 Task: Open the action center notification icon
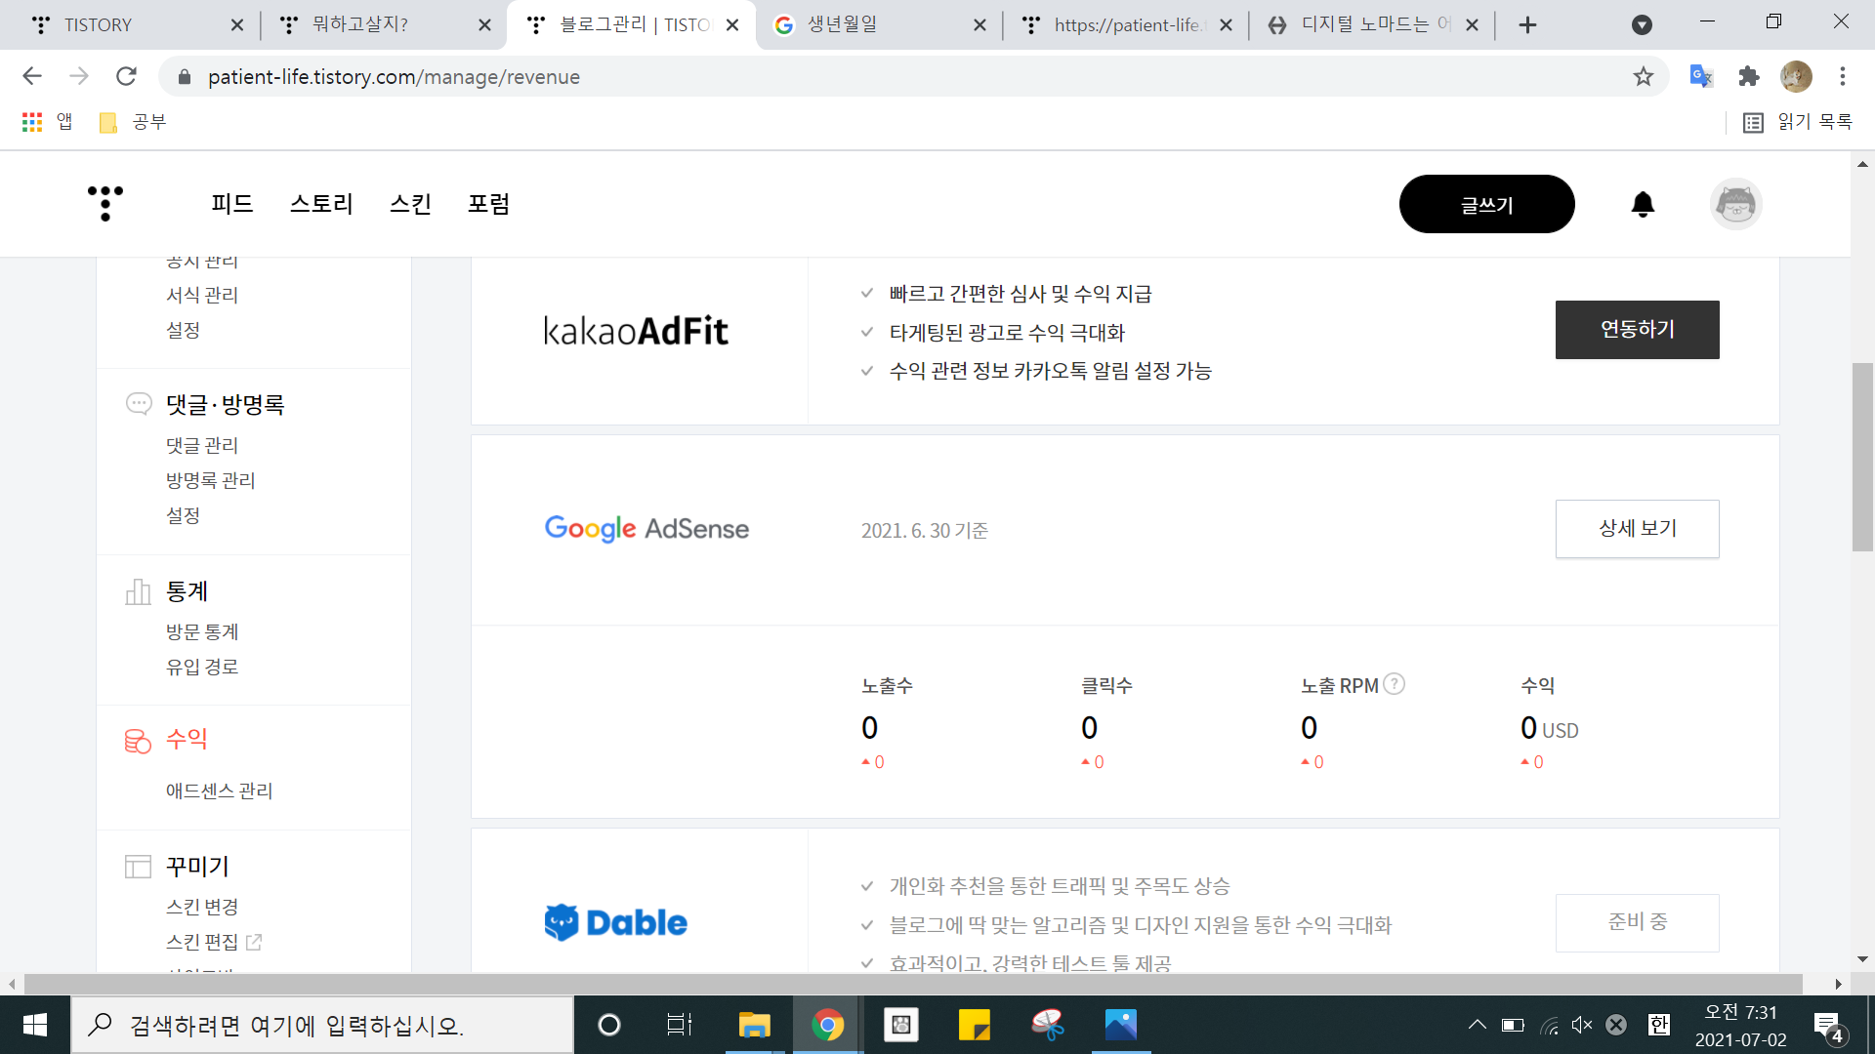1829,1026
